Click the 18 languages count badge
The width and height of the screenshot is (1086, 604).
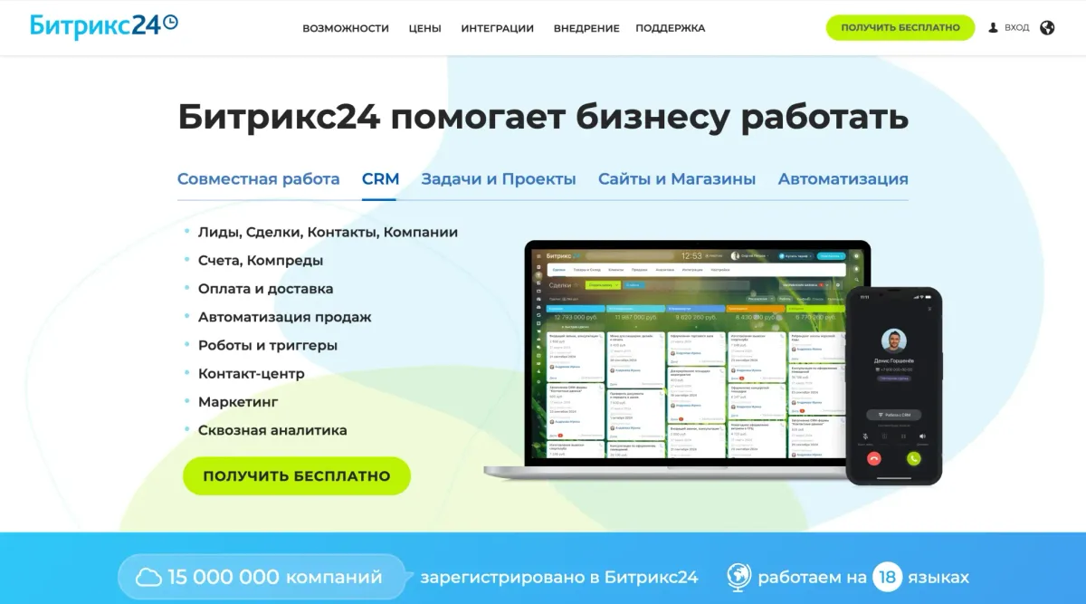tap(887, 577)
